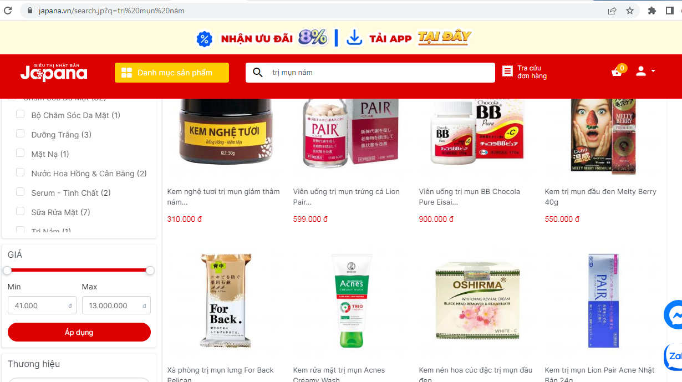Click the max price slider handle
This screenshot has height=382, width=682.
(x=150, y=271)
